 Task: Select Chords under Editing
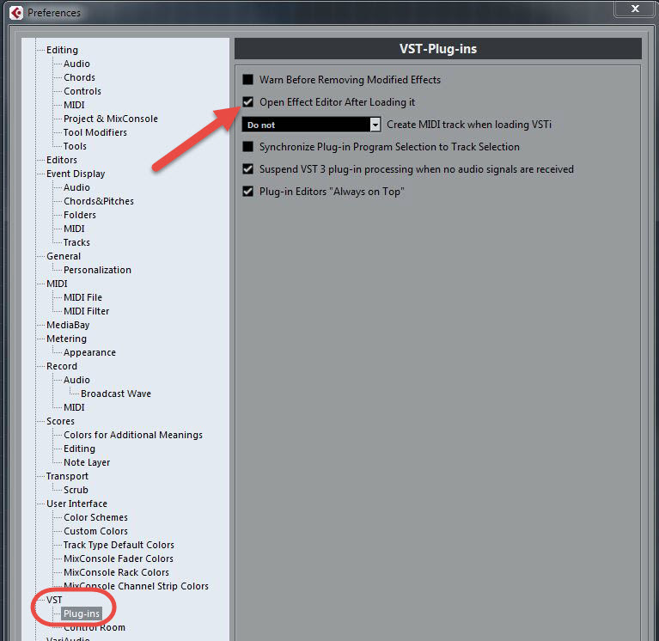79,77
